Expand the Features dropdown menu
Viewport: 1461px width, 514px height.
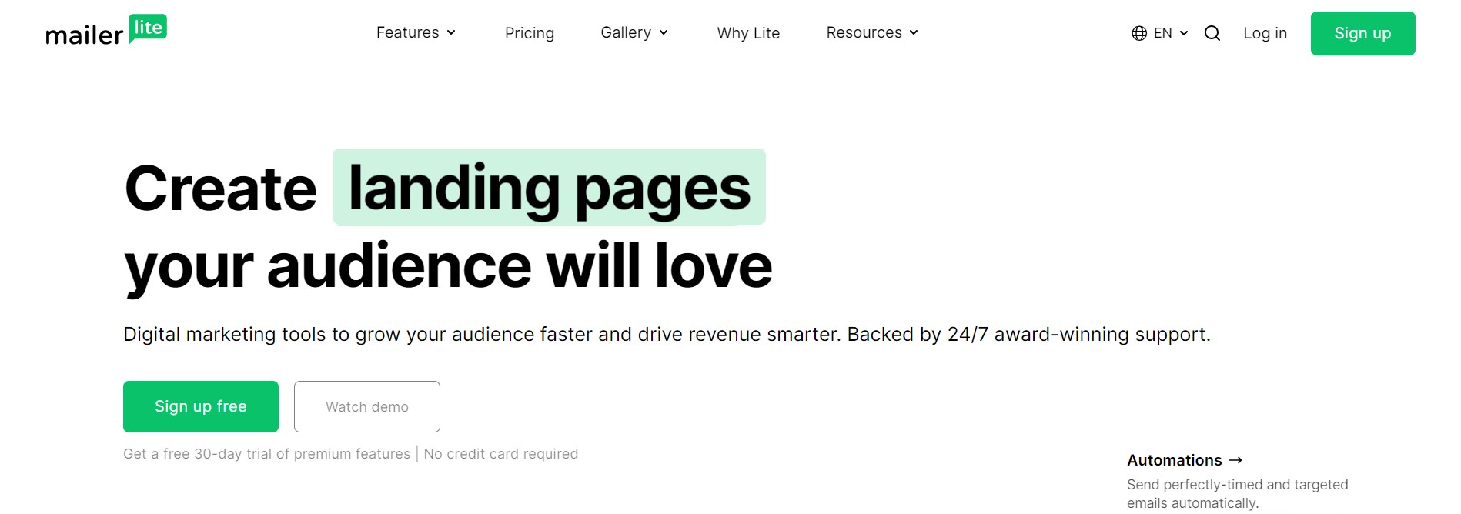(416, 32)
